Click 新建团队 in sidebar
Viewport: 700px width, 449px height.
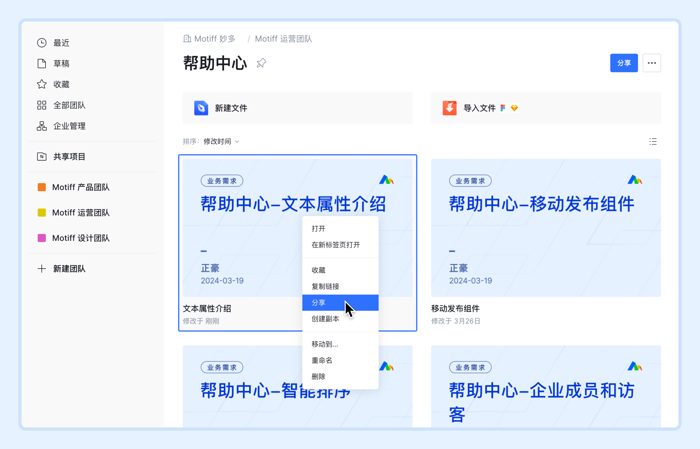pos(69,269)
